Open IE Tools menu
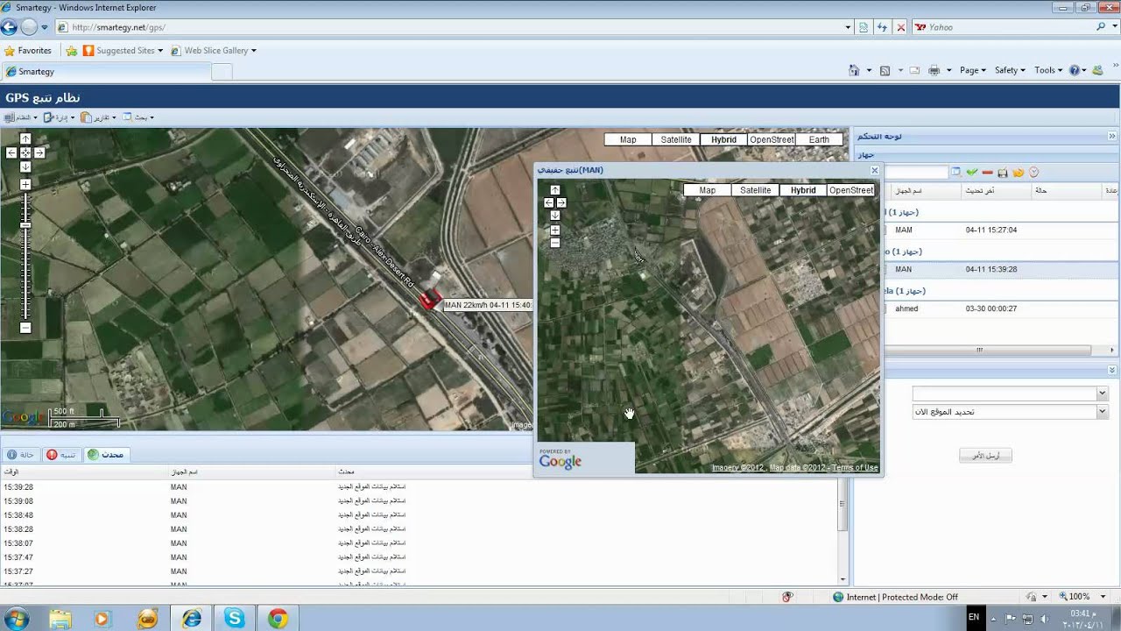The width and height of the screenshot is (1121, 631). (1048, 70)
